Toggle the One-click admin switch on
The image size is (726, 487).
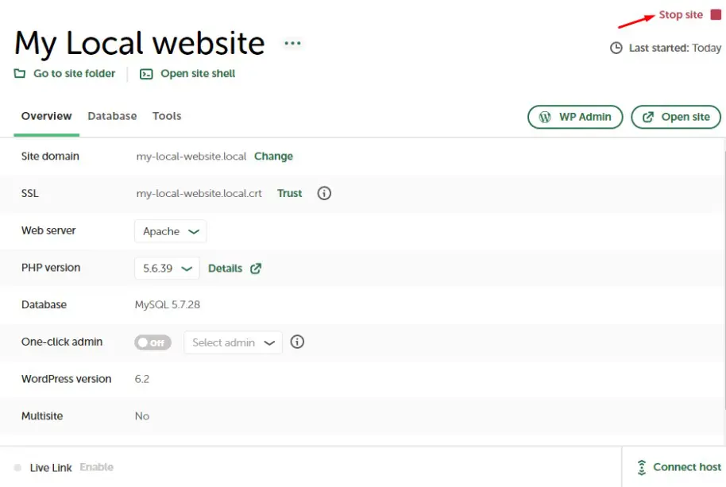click(153, 342)
